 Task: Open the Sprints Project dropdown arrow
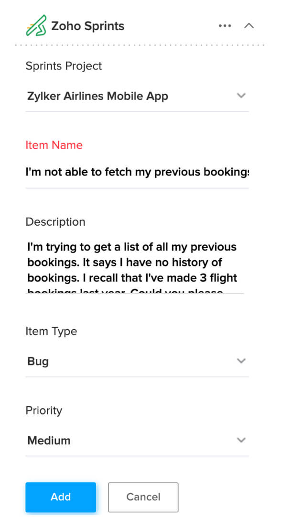241,96
